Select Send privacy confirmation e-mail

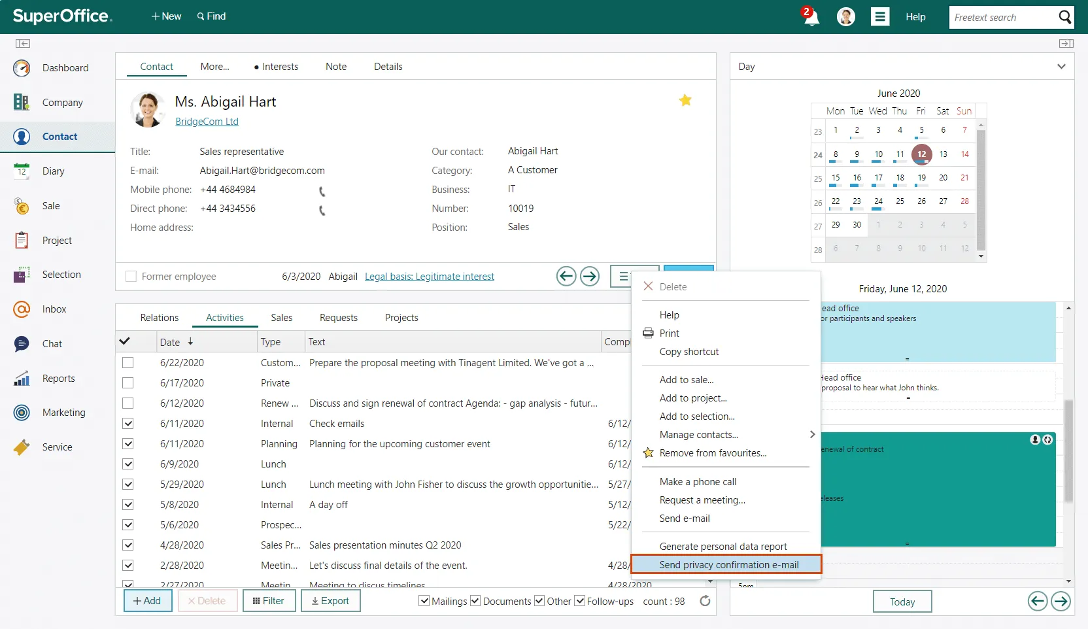pyautogui.click(x=728, y=565)
